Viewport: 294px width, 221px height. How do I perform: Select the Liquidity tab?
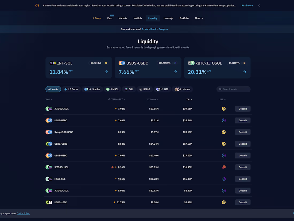(x=153, y=18)
